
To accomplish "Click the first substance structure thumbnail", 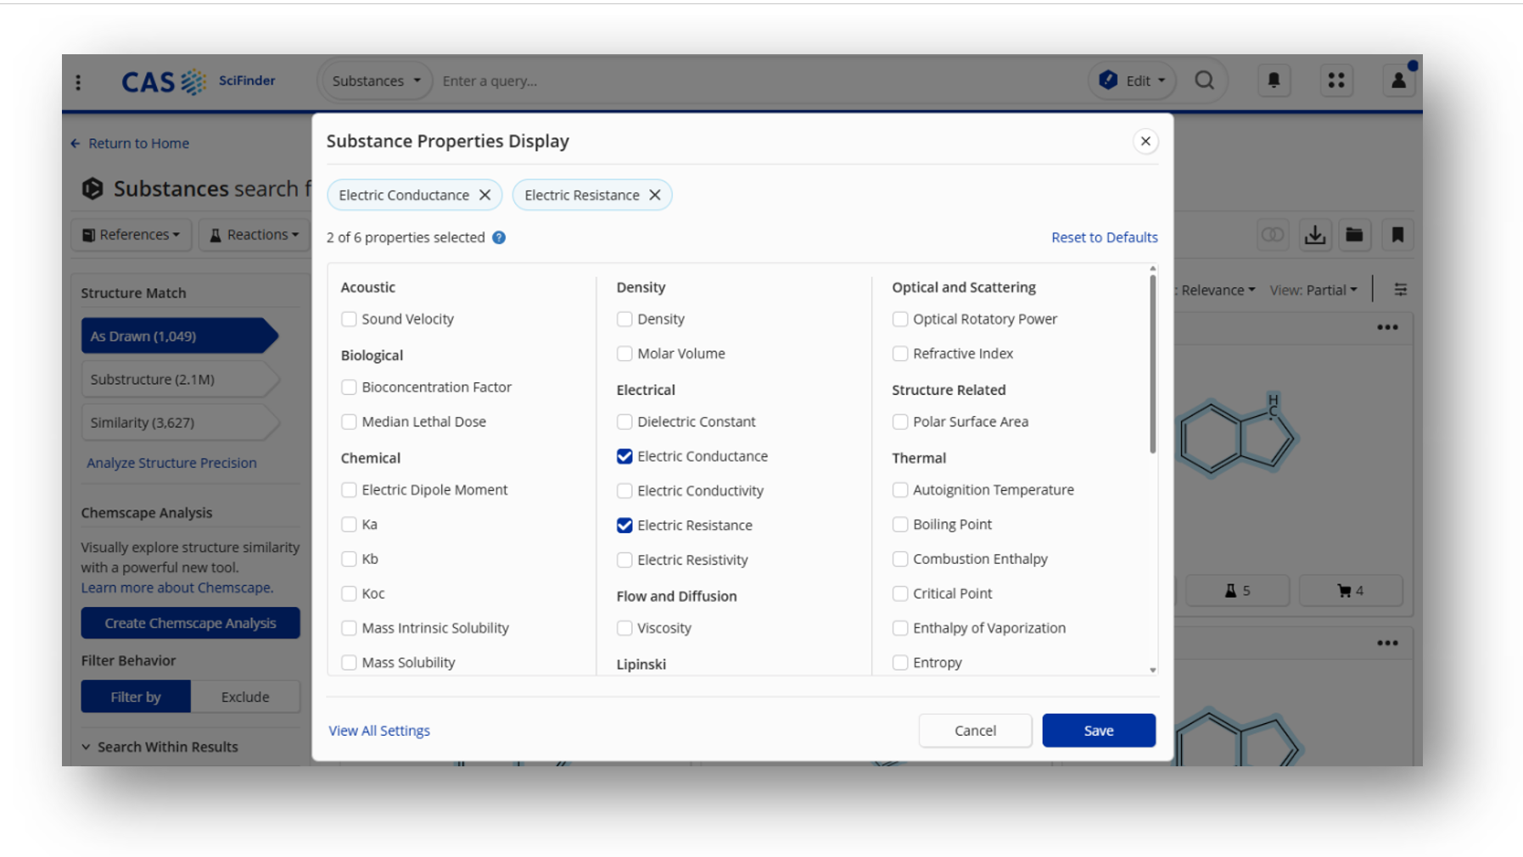I will (1239, 437).
